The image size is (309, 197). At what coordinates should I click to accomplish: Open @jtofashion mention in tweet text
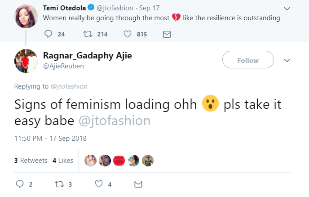click(x=115, y=121)
